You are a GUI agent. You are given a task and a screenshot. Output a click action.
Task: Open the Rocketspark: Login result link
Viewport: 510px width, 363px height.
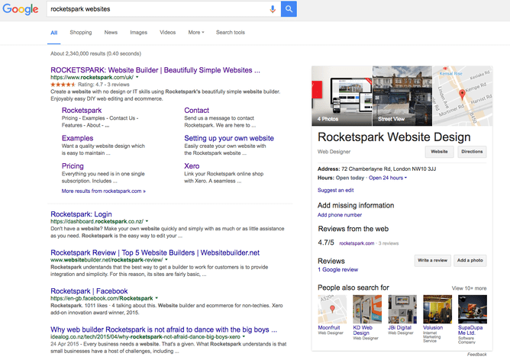coord(81,214)
